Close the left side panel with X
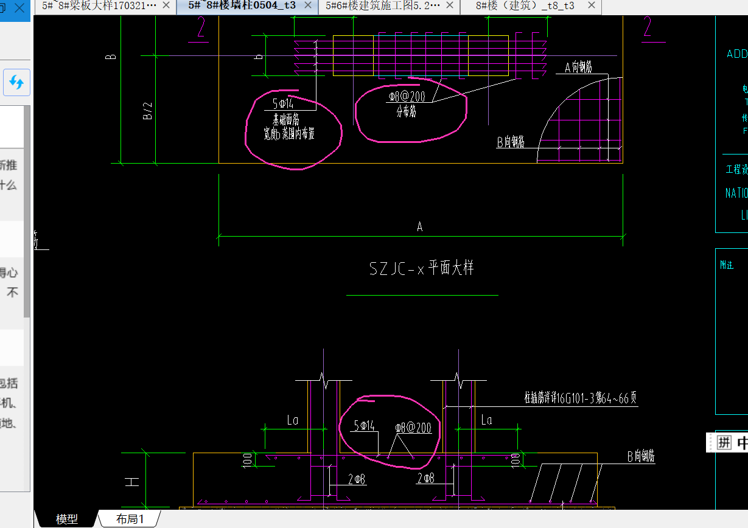Screen dimensions: 748x528 [x=19, y=9]
